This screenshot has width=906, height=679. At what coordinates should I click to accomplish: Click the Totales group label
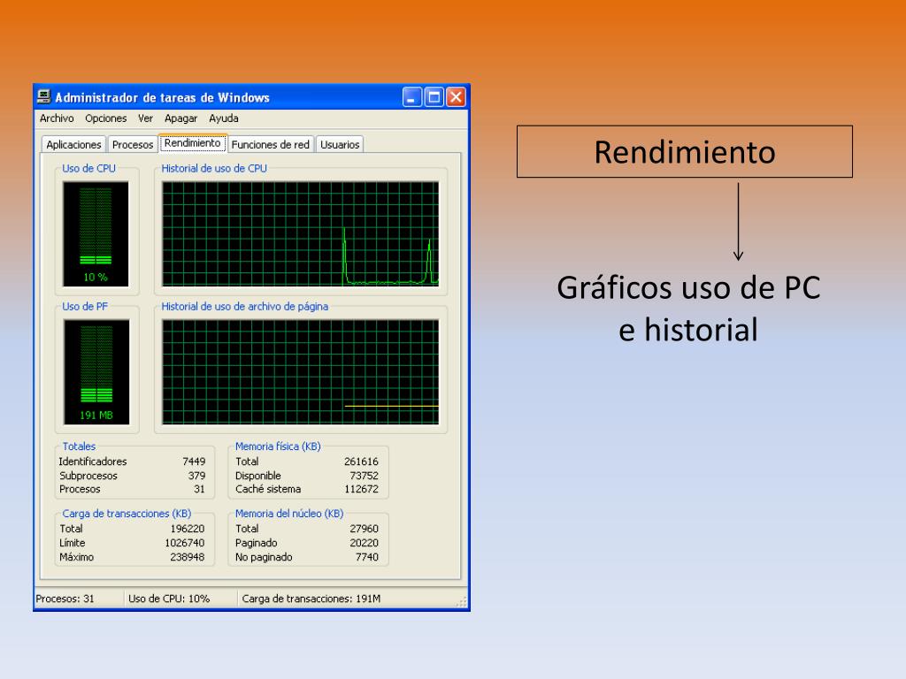pos(79,446)
